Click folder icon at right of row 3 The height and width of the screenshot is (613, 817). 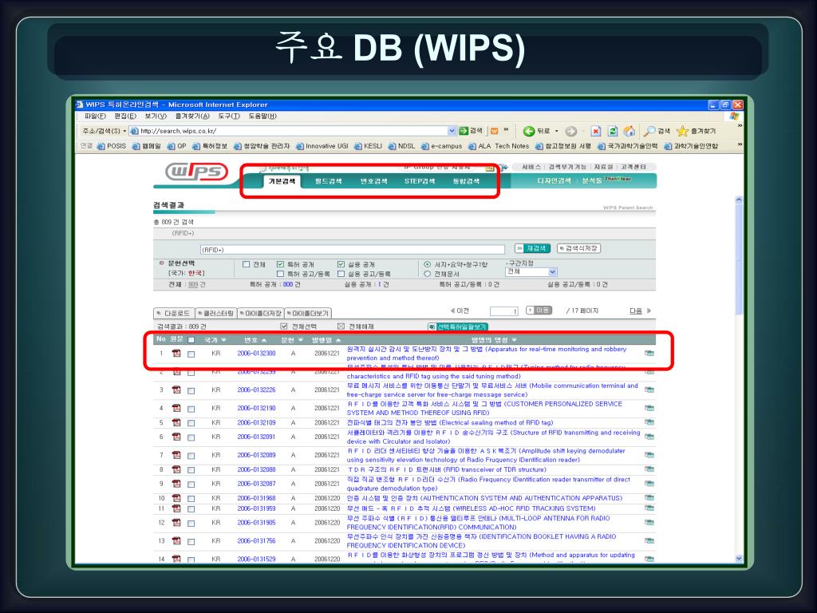coord(649,390)
